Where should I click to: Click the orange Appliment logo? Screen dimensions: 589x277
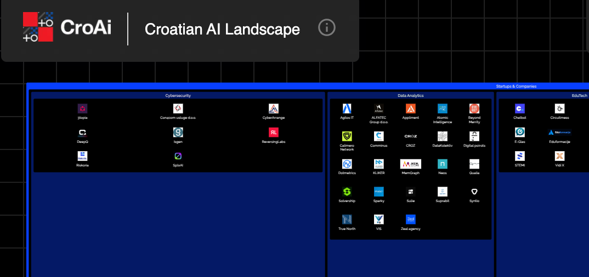click(x=411, y=109)
